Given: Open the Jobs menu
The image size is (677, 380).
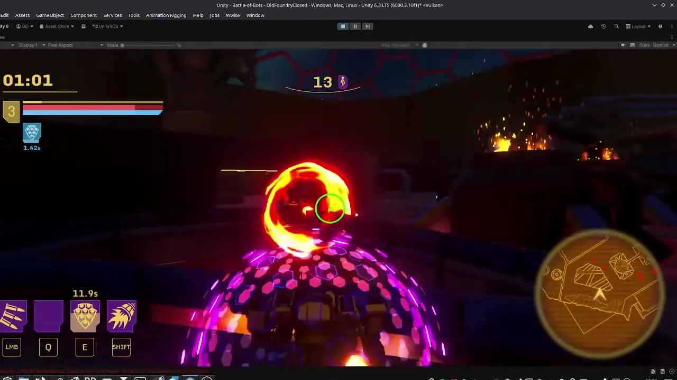Looking at the screenshot, I should click(214, 15).
